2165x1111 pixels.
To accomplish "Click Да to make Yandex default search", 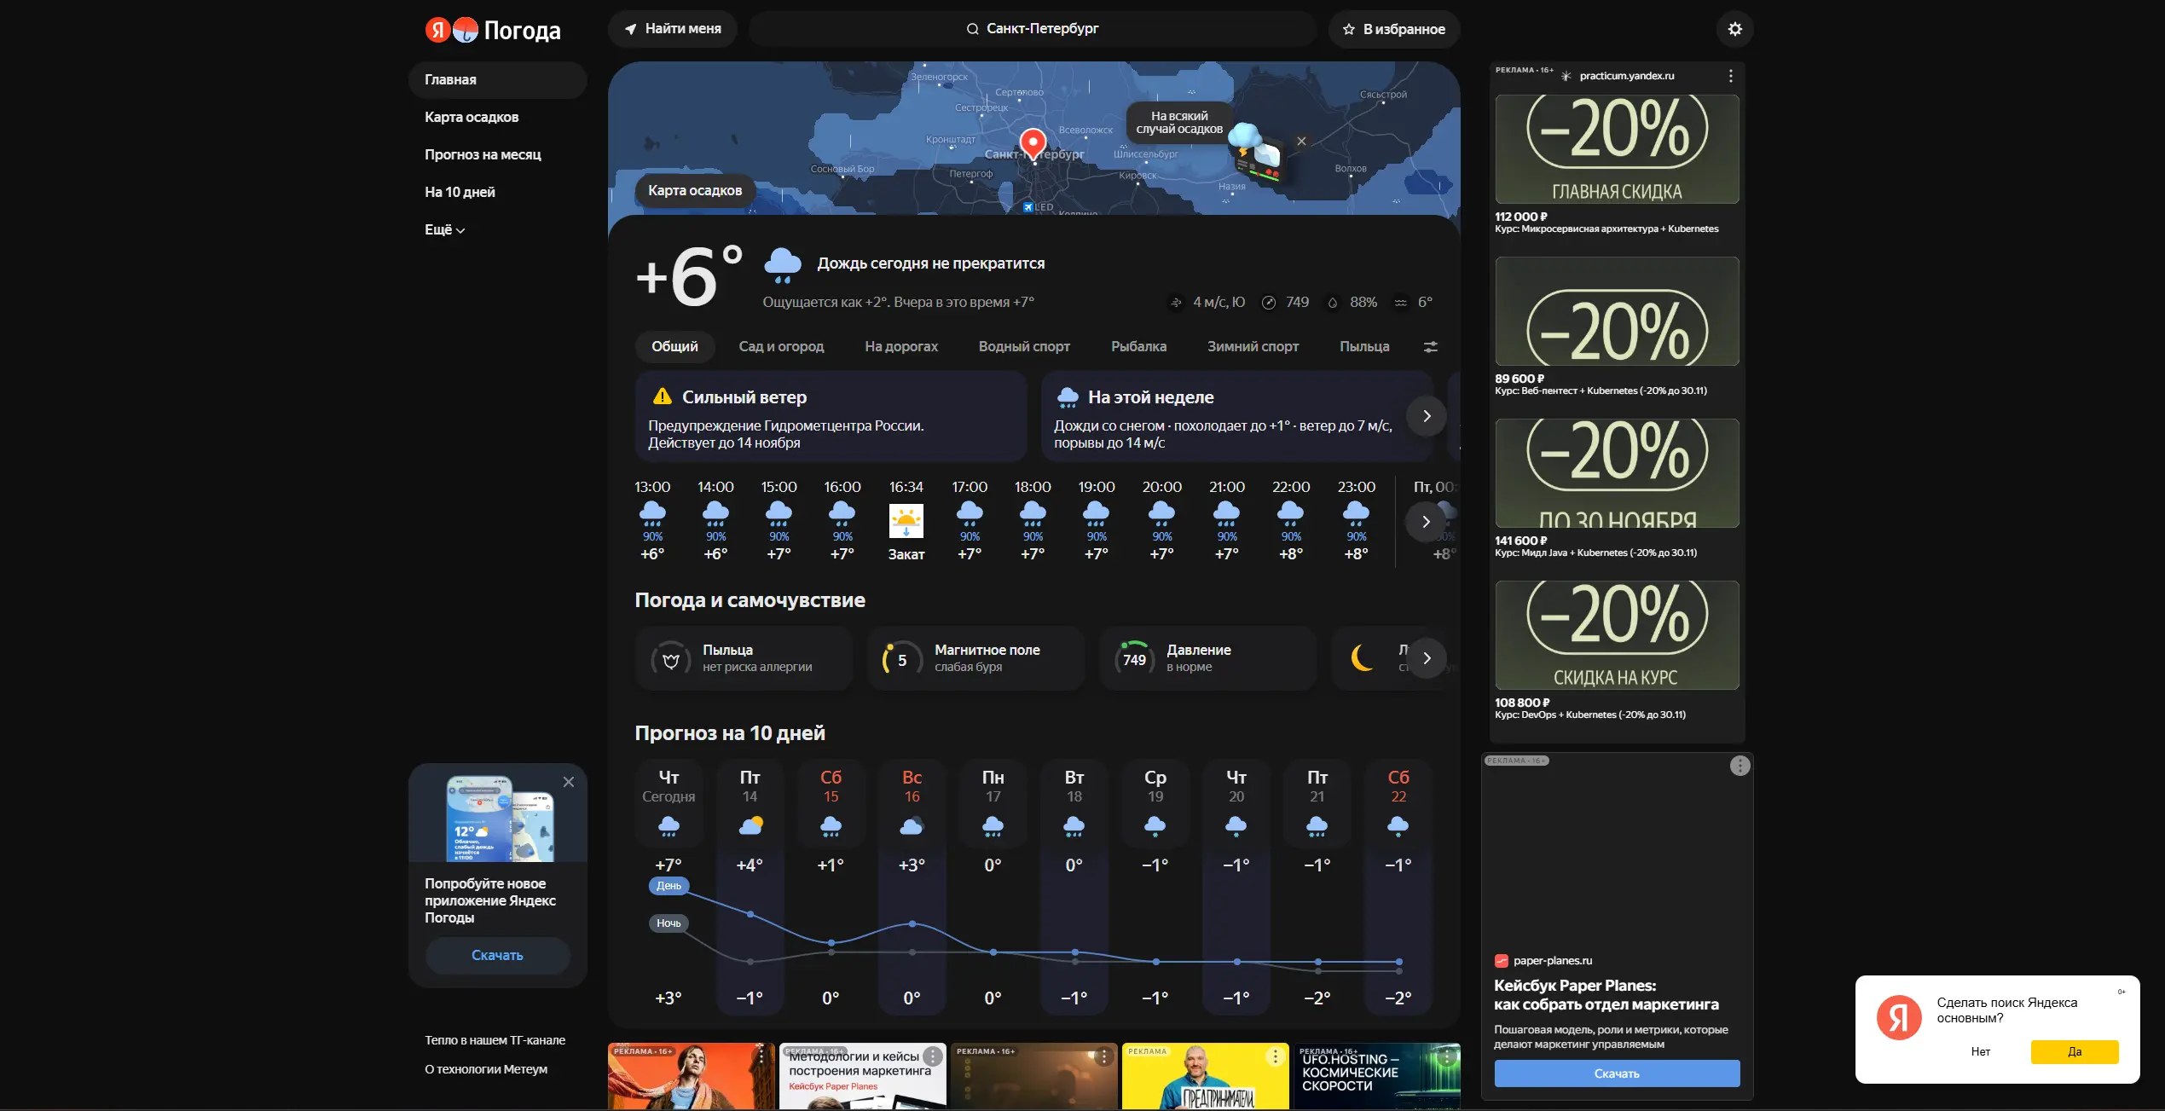I will [x=2074, y=1051].
